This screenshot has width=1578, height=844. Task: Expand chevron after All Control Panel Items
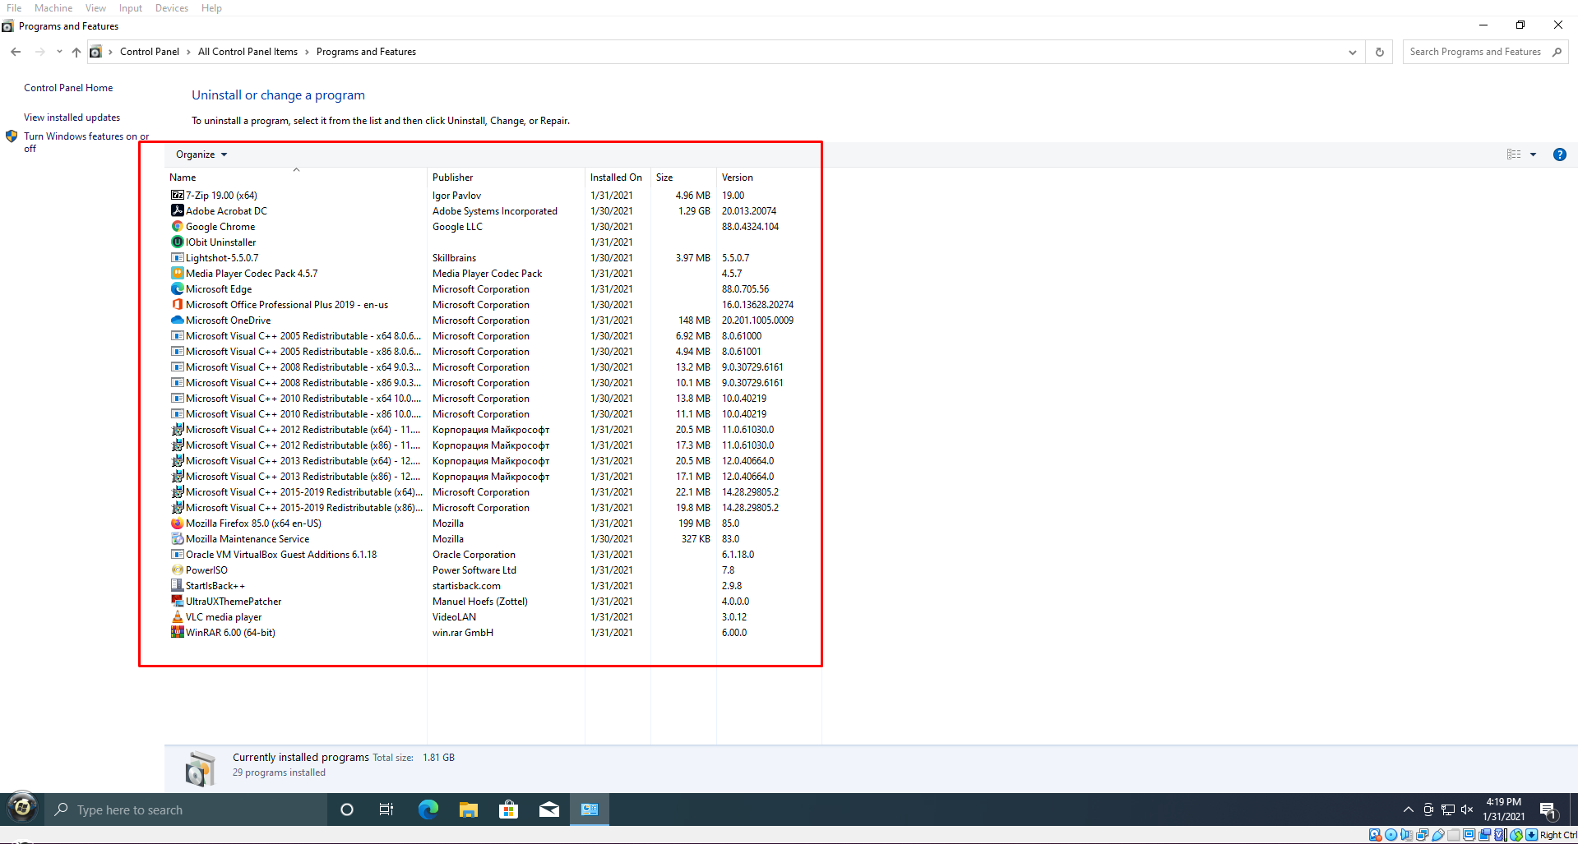click(307, 52)
